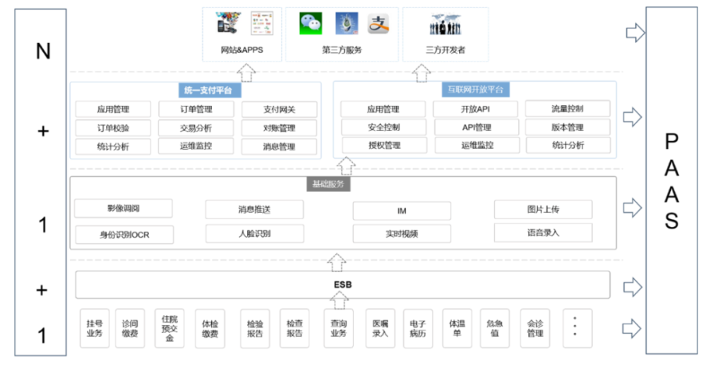706x368 pixels.
Task: Click the 版本管理 box
Action: coord(568,128)
